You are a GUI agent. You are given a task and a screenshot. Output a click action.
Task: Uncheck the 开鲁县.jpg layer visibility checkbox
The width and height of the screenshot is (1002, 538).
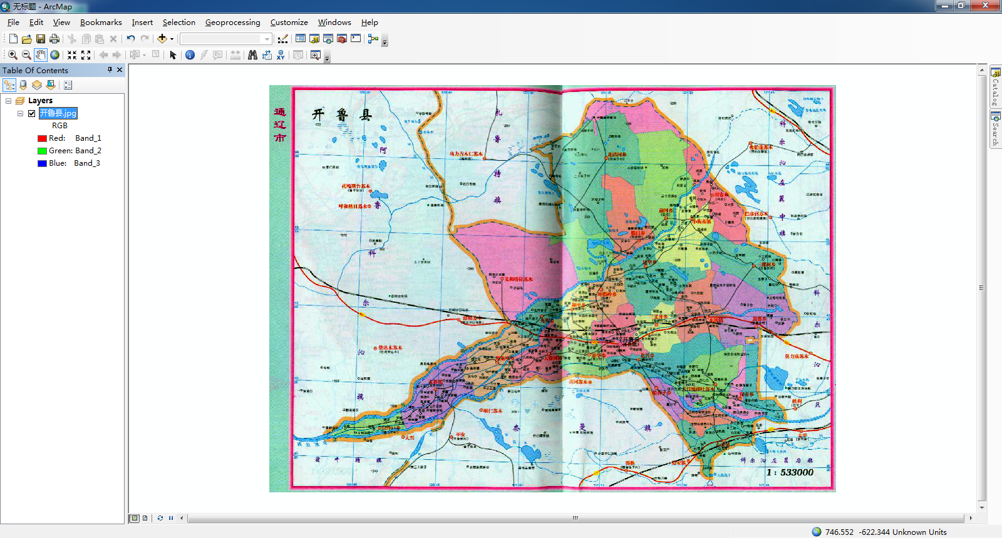click(x=31, y=113)
